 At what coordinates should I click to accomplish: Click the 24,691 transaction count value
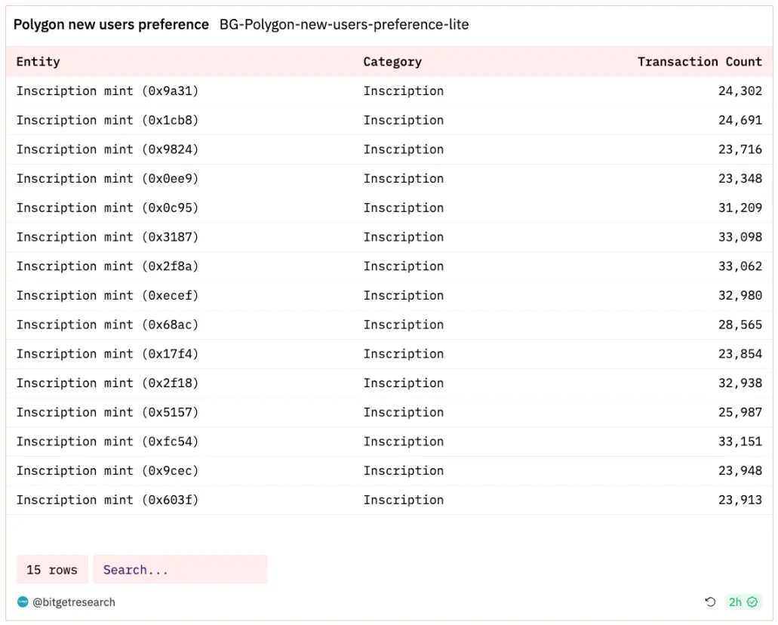740,120
